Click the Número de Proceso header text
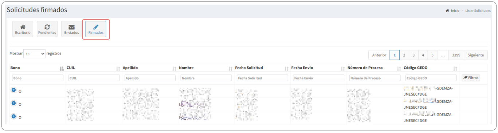 pyautogui.click(x=365, y=68)
